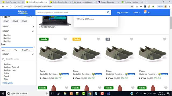This screenshot has width=172, height=96.
Task: Select the Addidas brand filter
Action: pyautogui.click(x=8, y=64)
